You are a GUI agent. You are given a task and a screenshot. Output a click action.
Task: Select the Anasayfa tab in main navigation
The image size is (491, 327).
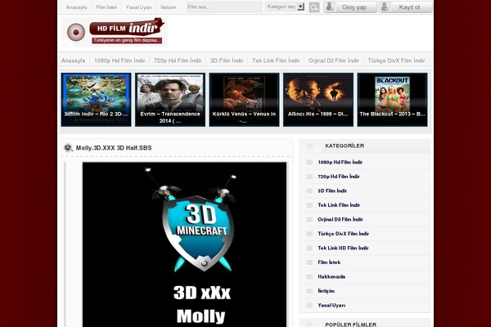tap(74, 60)
